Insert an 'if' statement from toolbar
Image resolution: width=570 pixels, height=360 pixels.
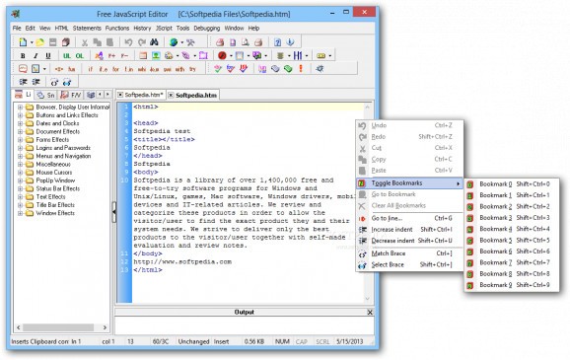(91, 69)
